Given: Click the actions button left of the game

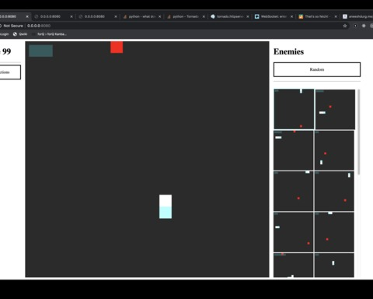Looking at the screenshot, I should tap(10, 72).
